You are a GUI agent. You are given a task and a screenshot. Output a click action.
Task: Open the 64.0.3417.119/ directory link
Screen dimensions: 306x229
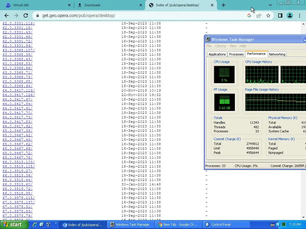19,90
